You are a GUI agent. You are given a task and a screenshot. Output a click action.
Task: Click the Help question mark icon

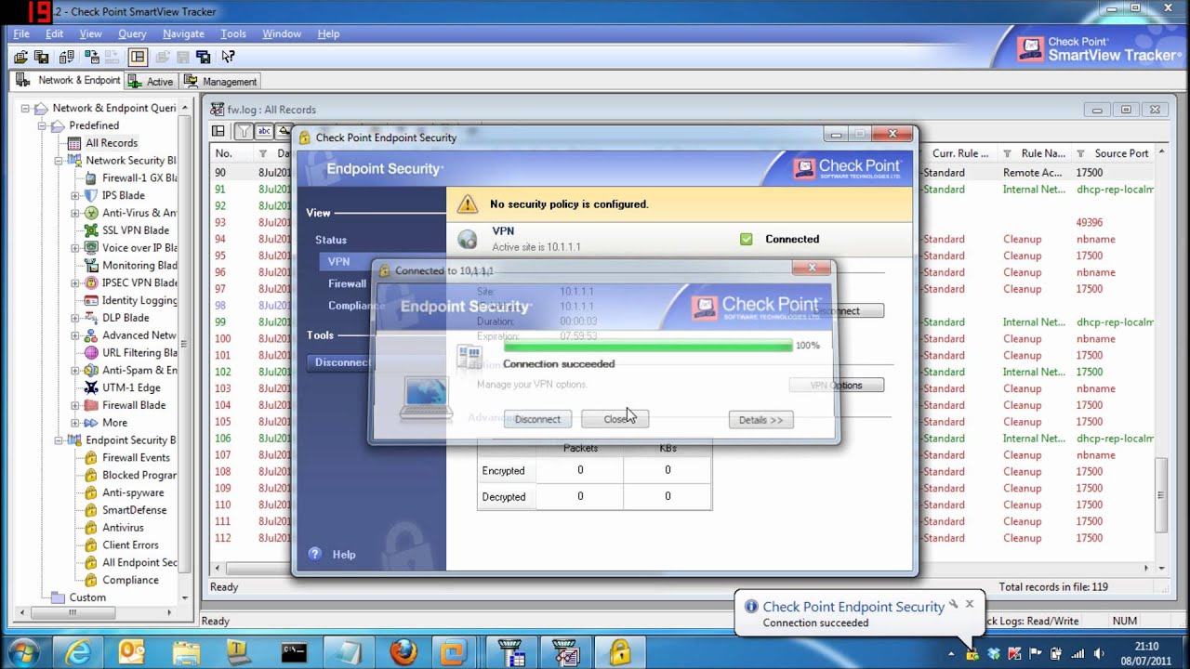pyautogui.click(x=314, y=554)
